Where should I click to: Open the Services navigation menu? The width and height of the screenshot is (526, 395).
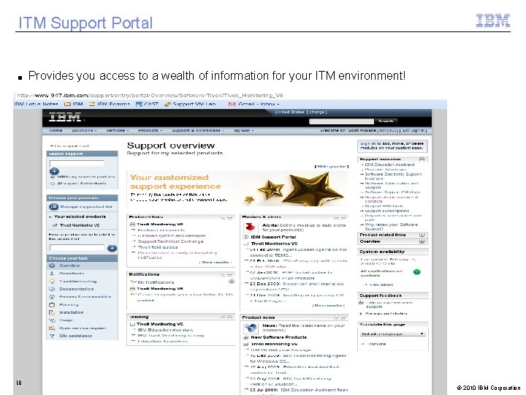(118, 130)
